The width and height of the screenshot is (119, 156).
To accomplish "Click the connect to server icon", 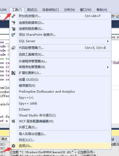I will (x=13, y=29).
